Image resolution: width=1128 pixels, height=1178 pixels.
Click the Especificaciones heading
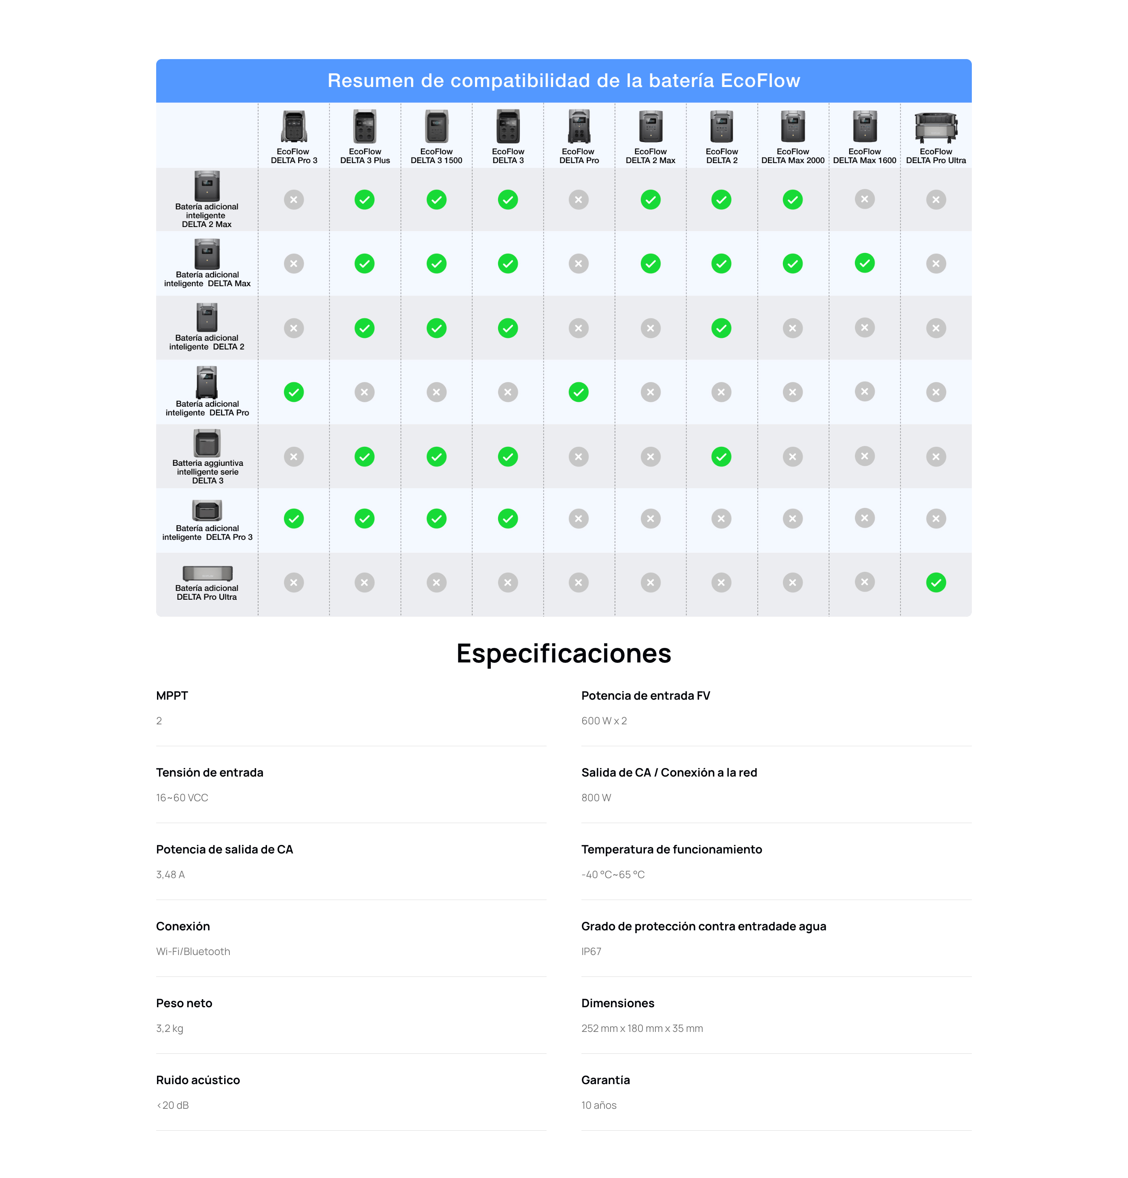pyautogui.click(x=563, y=653)
